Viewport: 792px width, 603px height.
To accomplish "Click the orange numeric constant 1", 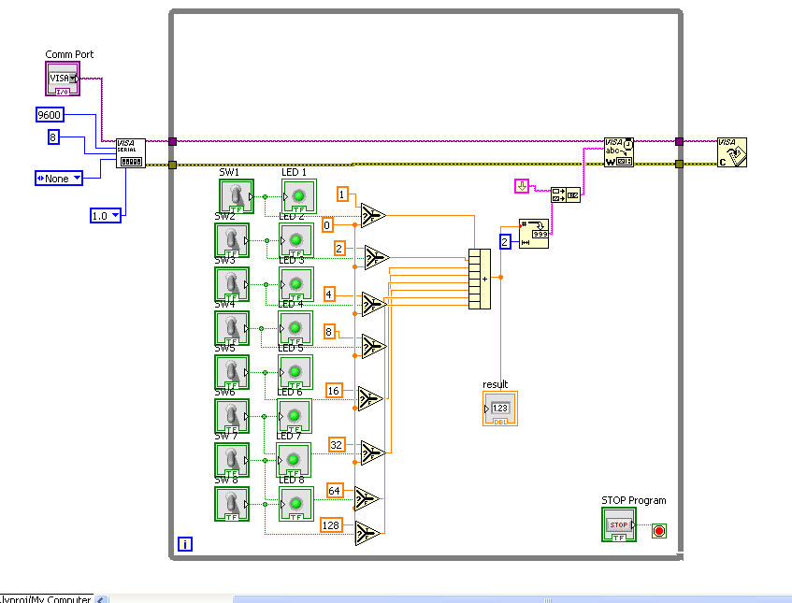I will [342, 194].
